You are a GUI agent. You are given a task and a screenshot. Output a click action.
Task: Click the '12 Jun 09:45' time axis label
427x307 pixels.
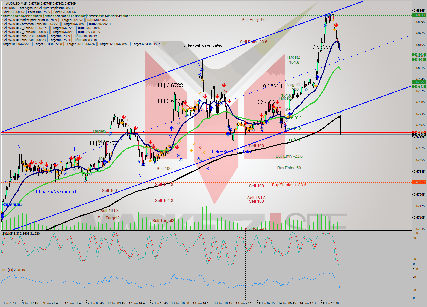[x=116, y=303]
